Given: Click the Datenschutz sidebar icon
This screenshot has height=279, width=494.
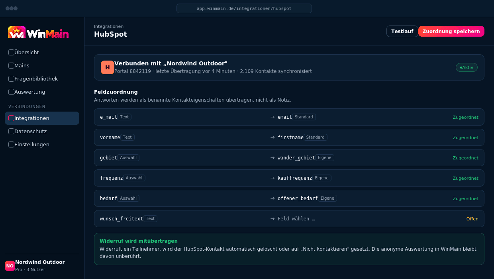Looking at the screenshot, I should pos(11,131).
